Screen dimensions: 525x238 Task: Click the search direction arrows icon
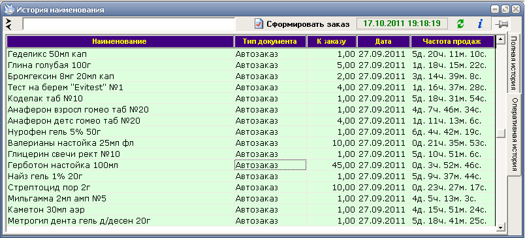coord(9,24)
